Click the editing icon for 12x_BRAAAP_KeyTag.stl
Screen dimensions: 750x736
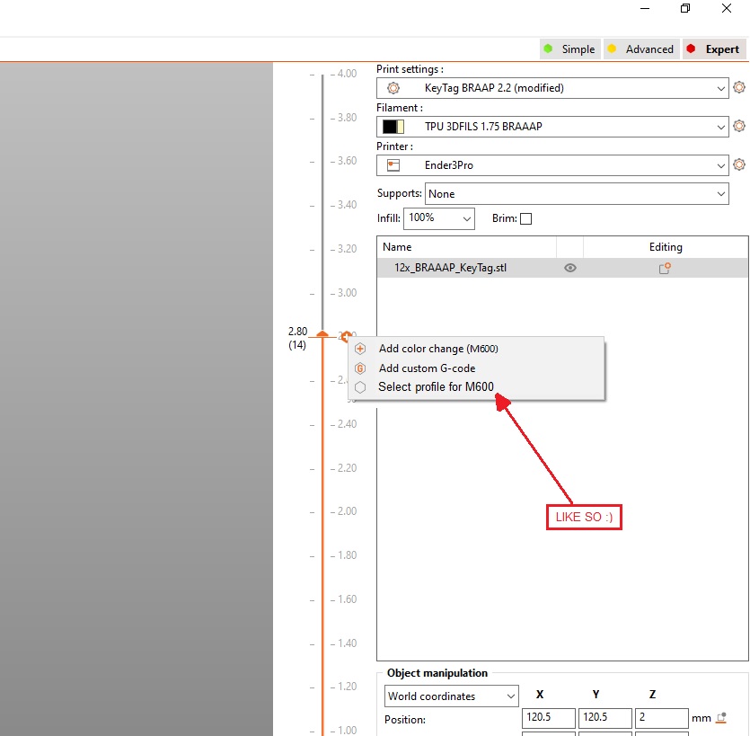(664, 267)
